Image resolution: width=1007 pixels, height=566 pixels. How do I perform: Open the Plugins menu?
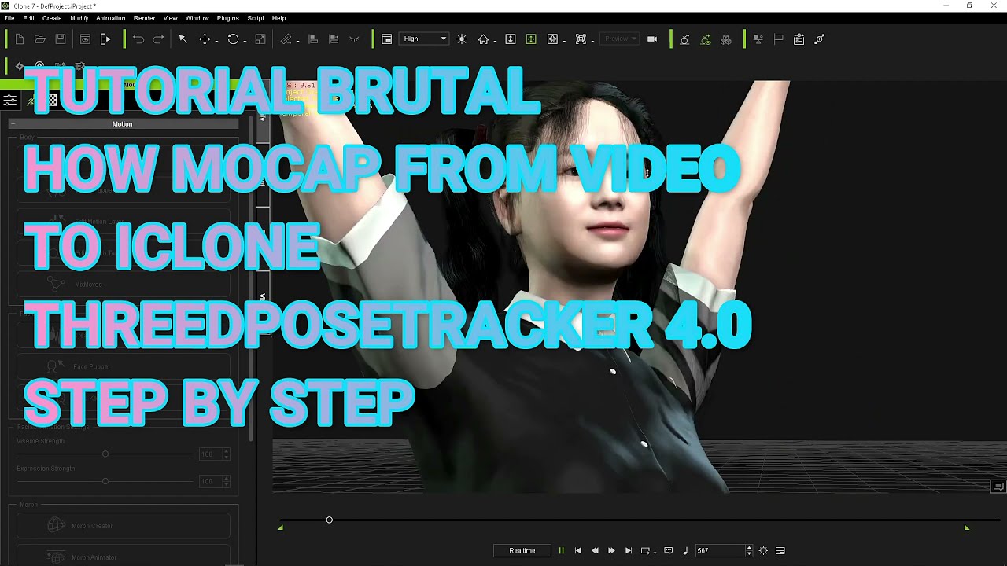point(228,18)
